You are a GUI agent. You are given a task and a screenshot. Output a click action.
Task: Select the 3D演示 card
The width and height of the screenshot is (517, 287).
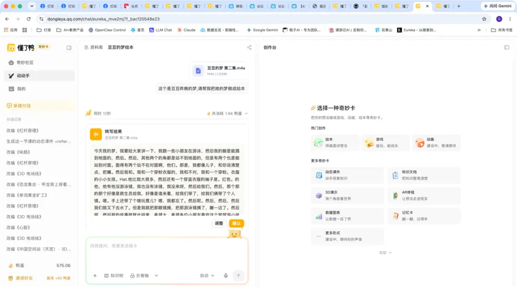347,196
